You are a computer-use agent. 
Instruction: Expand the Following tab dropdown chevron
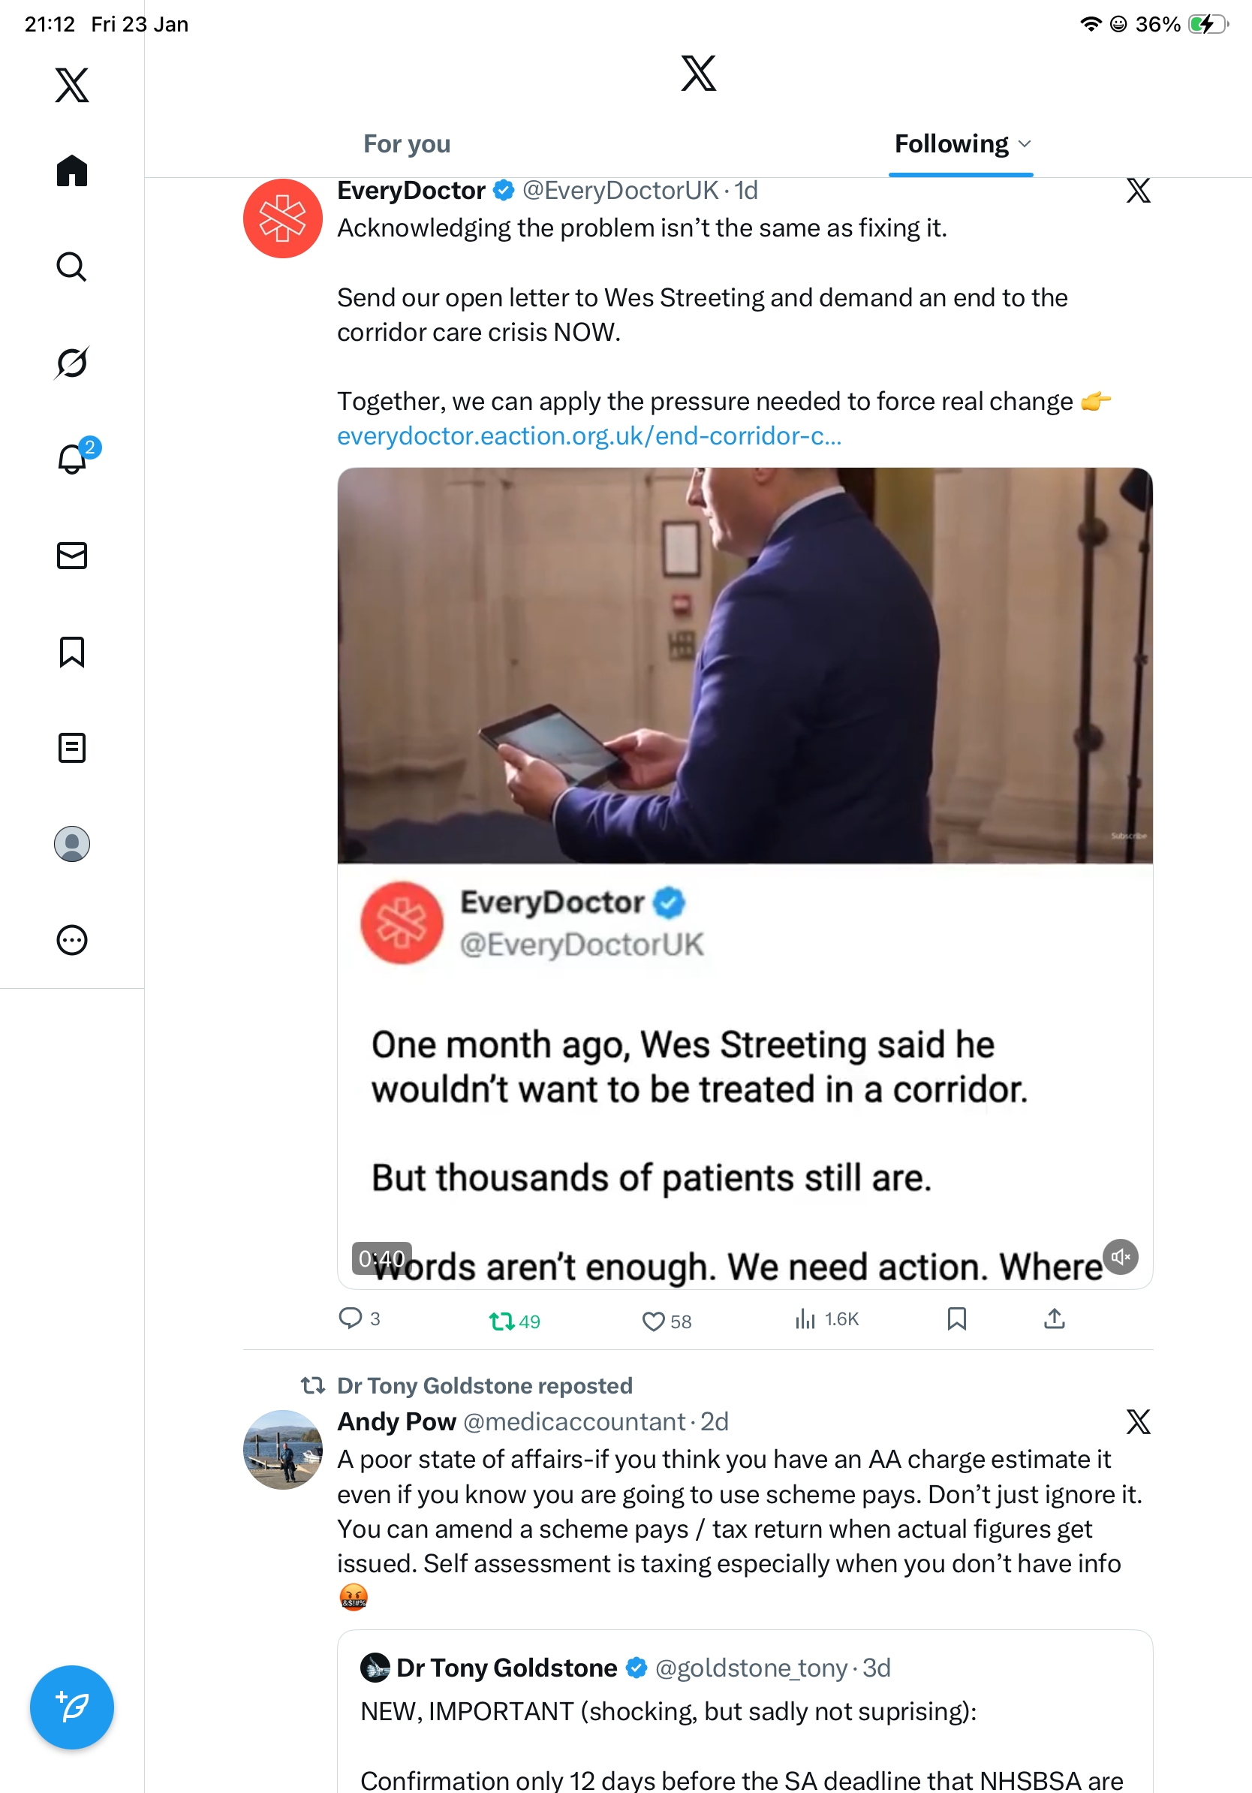click(1025, 144)
